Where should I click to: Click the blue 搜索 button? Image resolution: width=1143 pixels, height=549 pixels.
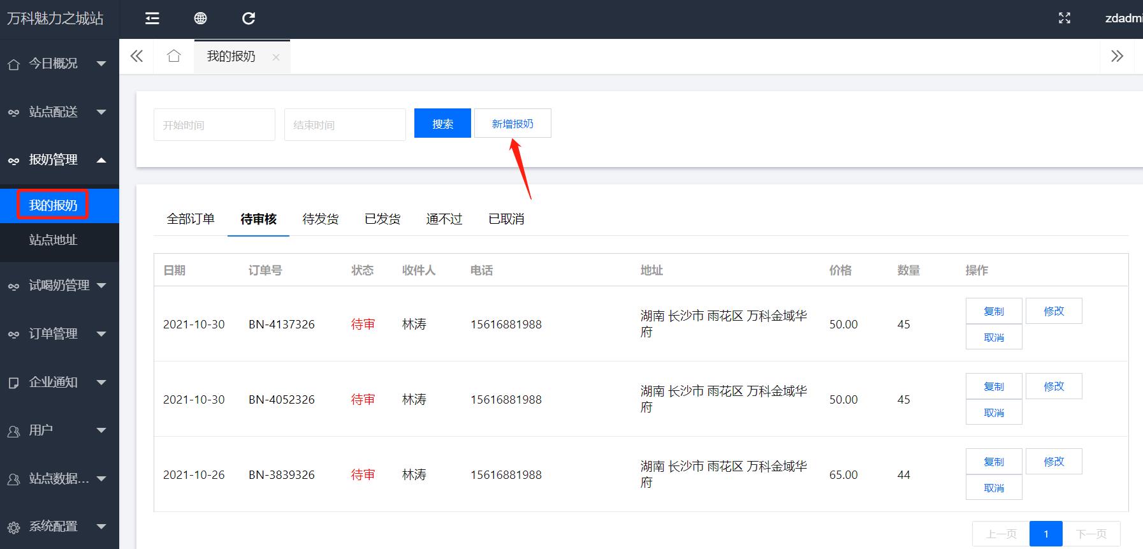(x=442, y=124)
